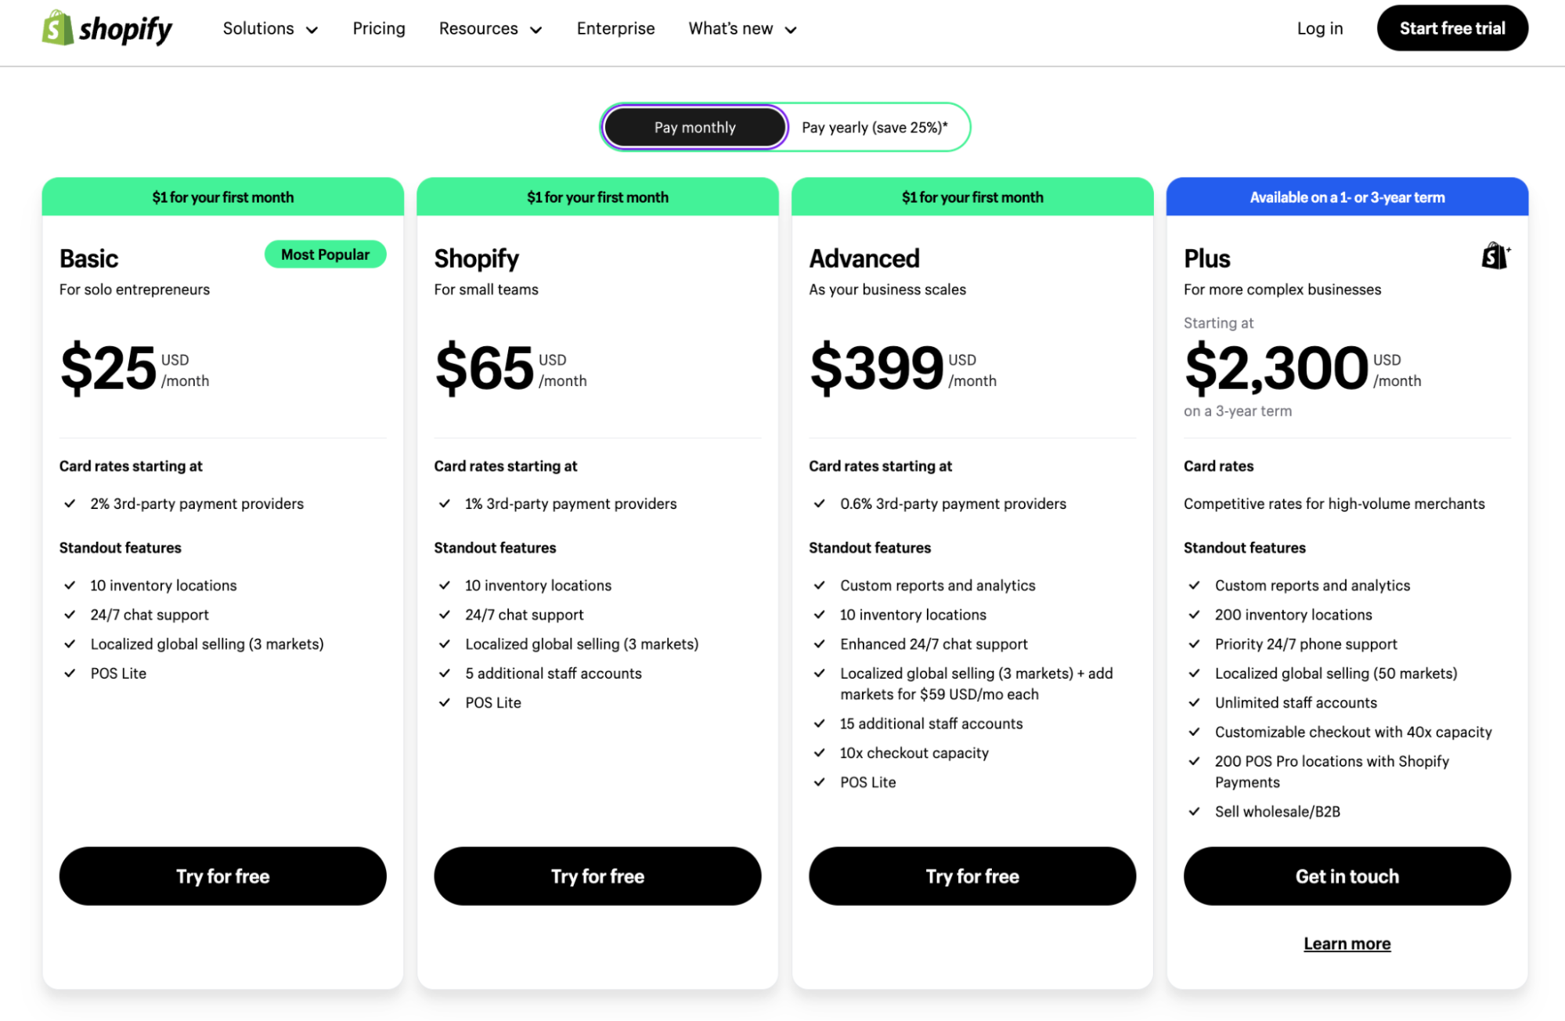
Task: Click the Most Popular badge on Basic
Action: 325,254
